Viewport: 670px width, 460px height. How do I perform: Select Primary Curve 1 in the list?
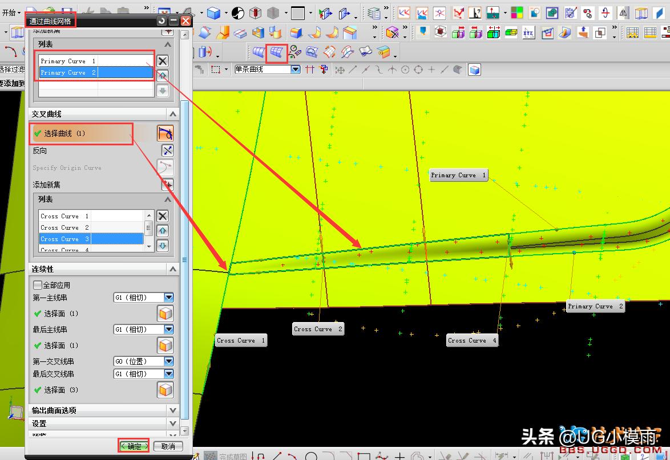pos(68,61)
